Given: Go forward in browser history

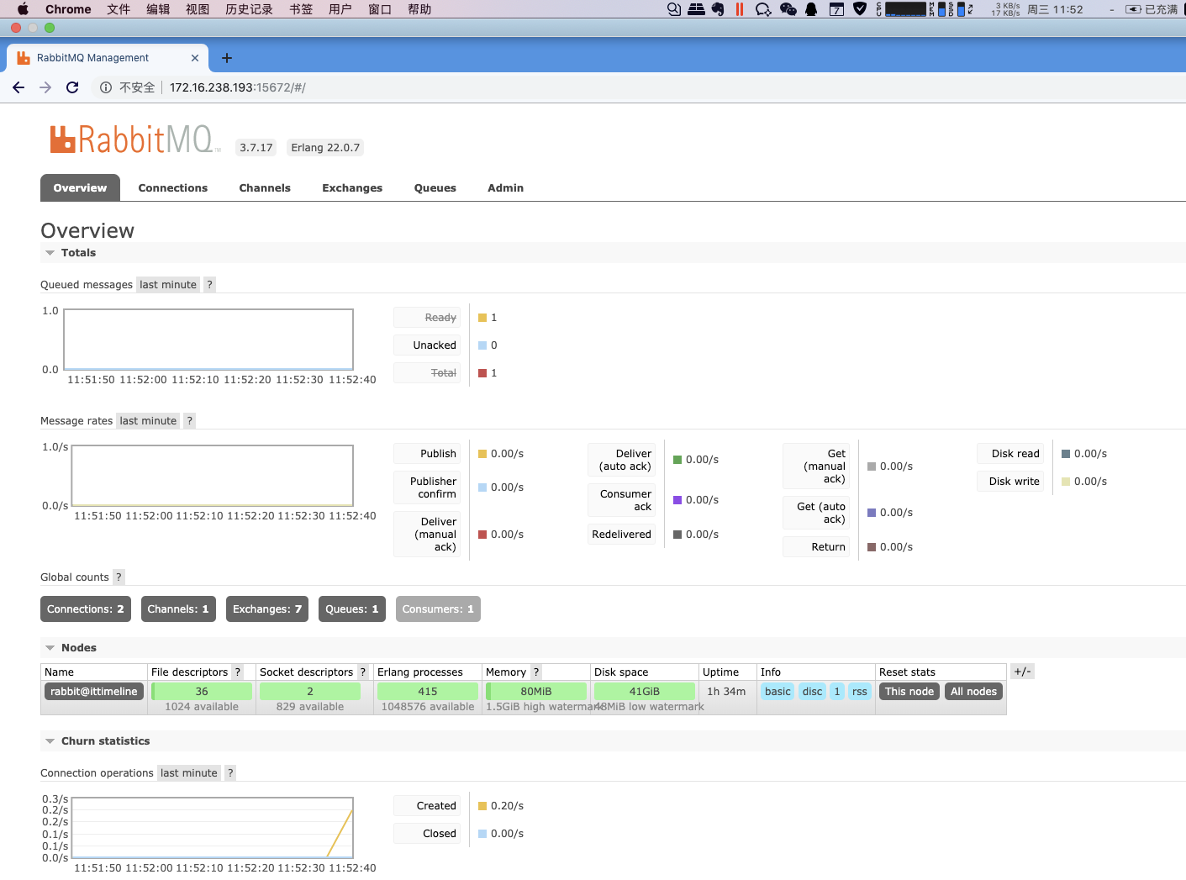Looking at the screenshot, I should pos(45,87).
